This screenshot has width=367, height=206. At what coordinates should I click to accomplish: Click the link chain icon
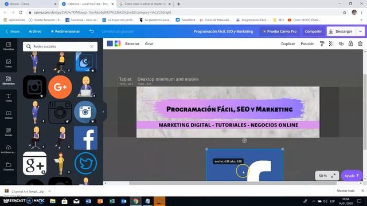point(341,43)
